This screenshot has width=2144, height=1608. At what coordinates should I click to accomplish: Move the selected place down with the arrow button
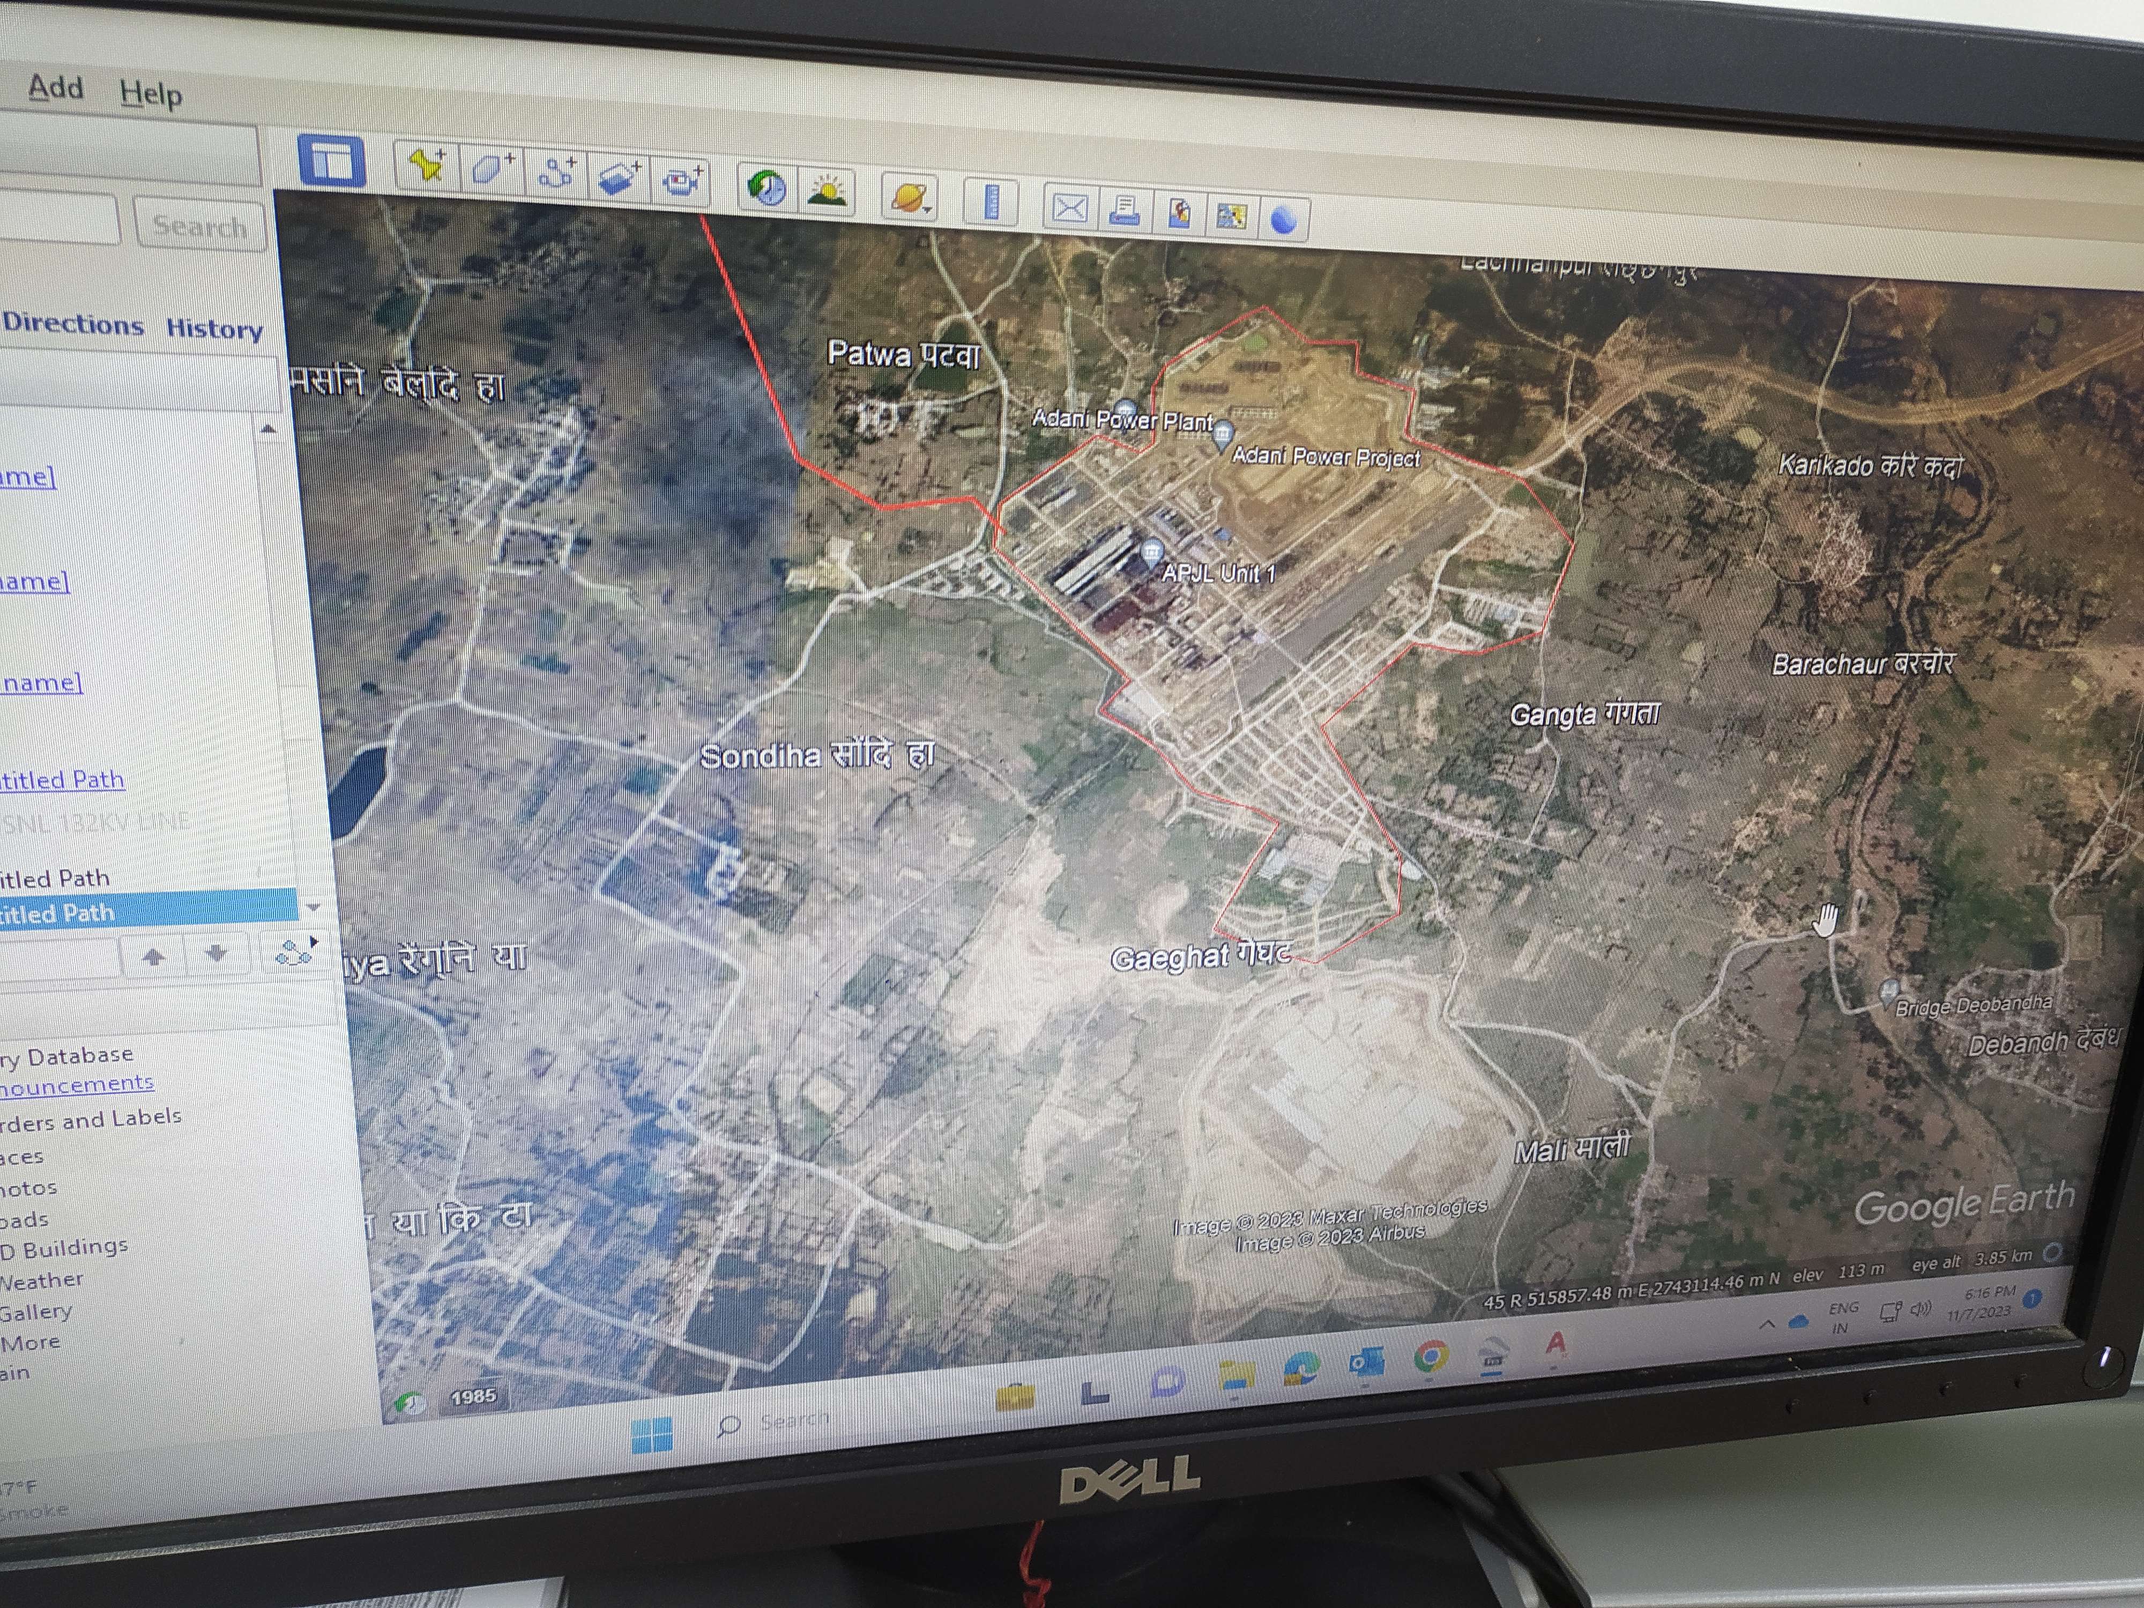[216, 954]
